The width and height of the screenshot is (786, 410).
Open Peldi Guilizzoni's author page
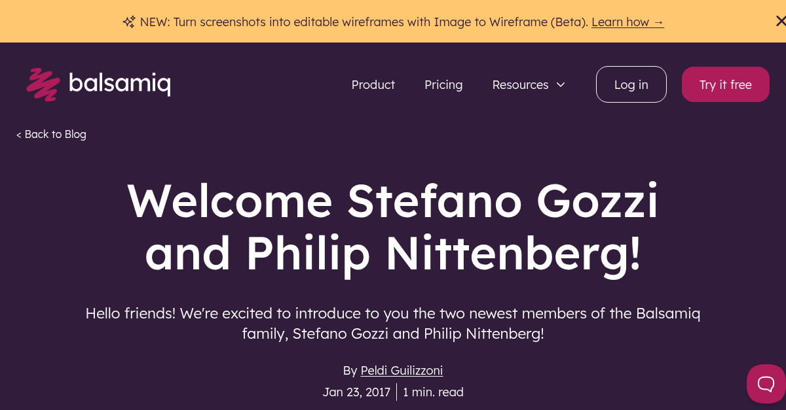point(402,370)
